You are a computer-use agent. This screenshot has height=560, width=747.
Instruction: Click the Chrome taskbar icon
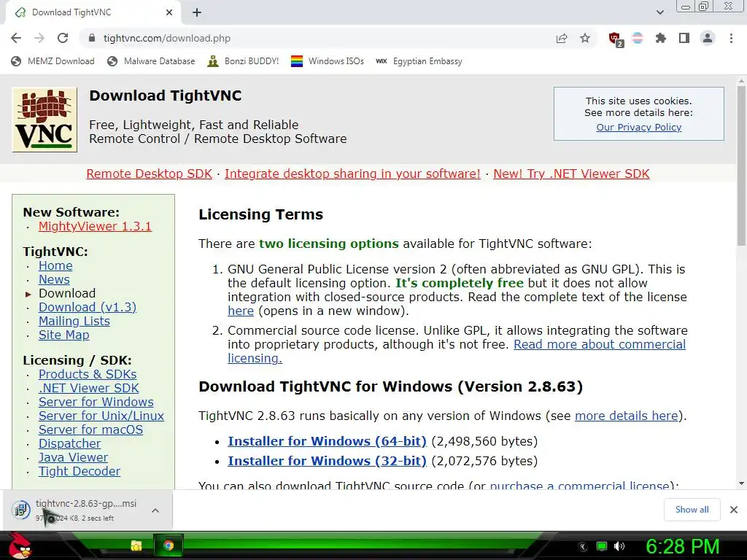pyautogui.click(x=169, y=545)
